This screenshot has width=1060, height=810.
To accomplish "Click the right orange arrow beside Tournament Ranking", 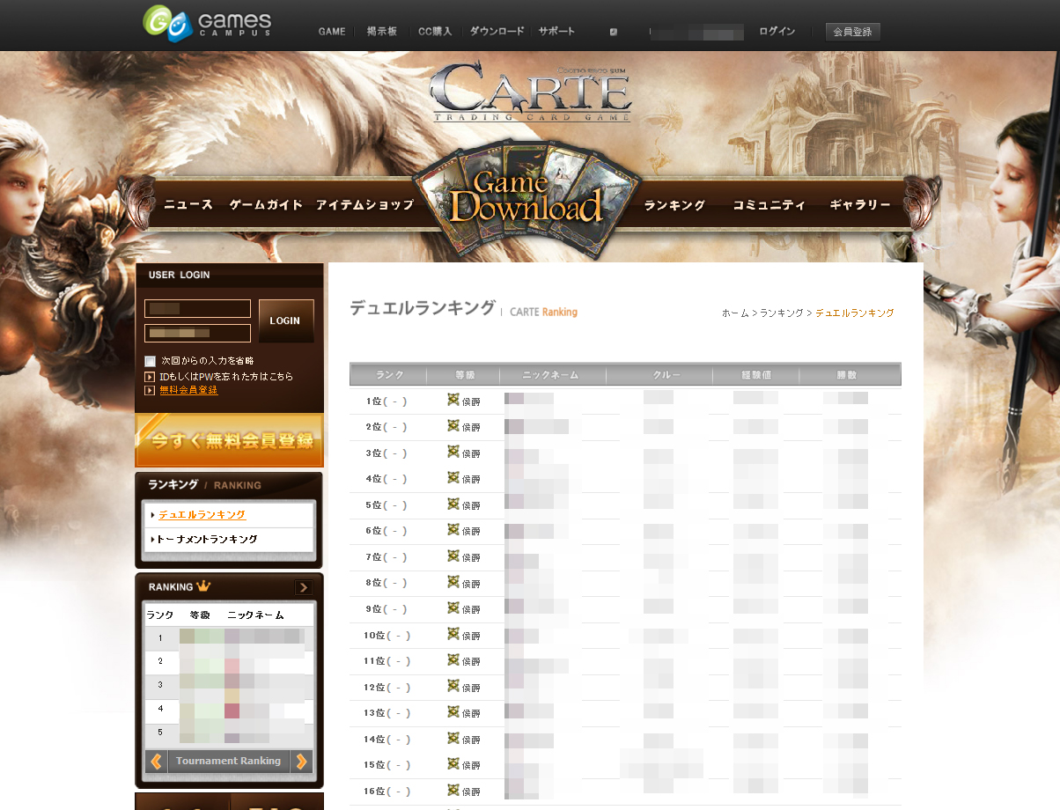I will 301,761.
